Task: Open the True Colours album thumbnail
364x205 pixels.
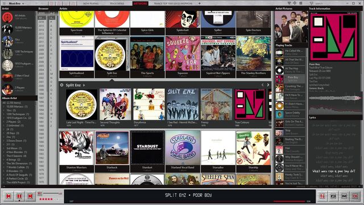Action: (250, 104)
